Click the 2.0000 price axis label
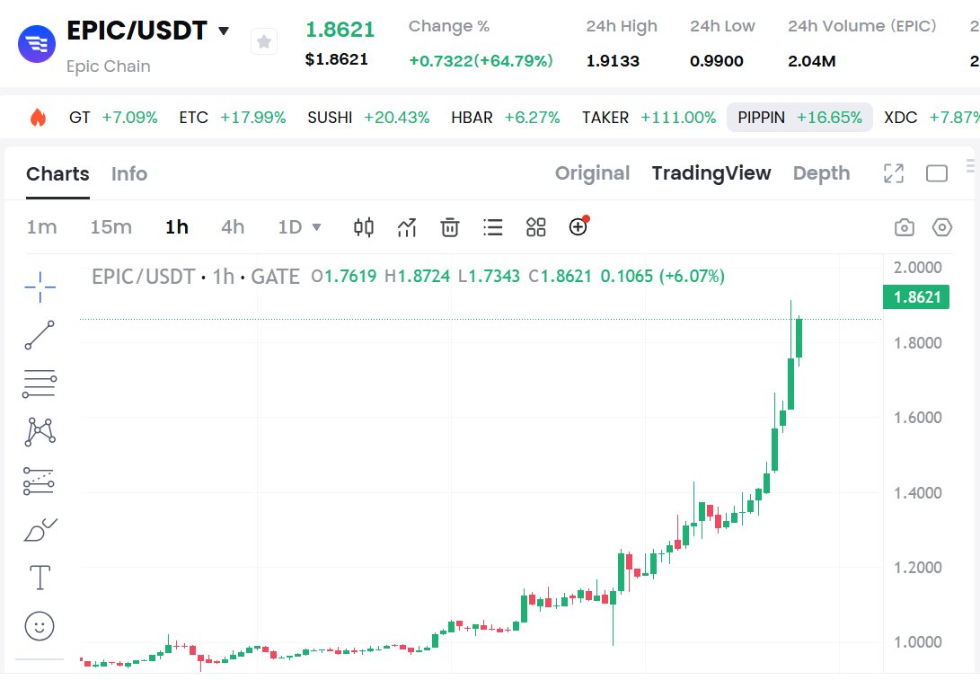The width and height of the screenshot is (980, 680). coord(917,268)
